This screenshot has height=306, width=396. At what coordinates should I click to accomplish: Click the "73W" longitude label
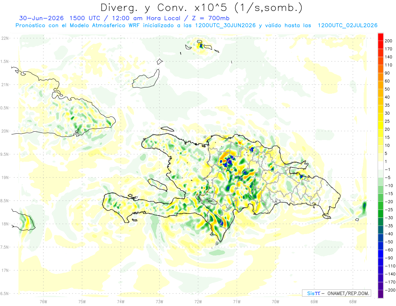pyautogui.click(x=159, y=301)
